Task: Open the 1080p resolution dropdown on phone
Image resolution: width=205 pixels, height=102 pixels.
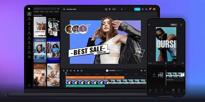Action: point(174,25)
